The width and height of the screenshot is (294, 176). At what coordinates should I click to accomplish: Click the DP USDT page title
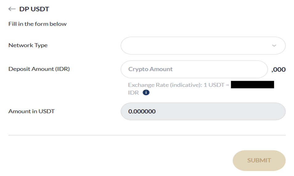34,9
